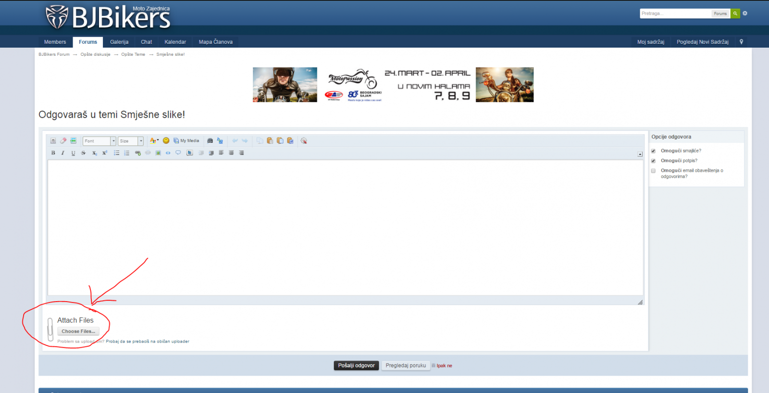Enable email obaveštenja checkbox

point(653,171)
